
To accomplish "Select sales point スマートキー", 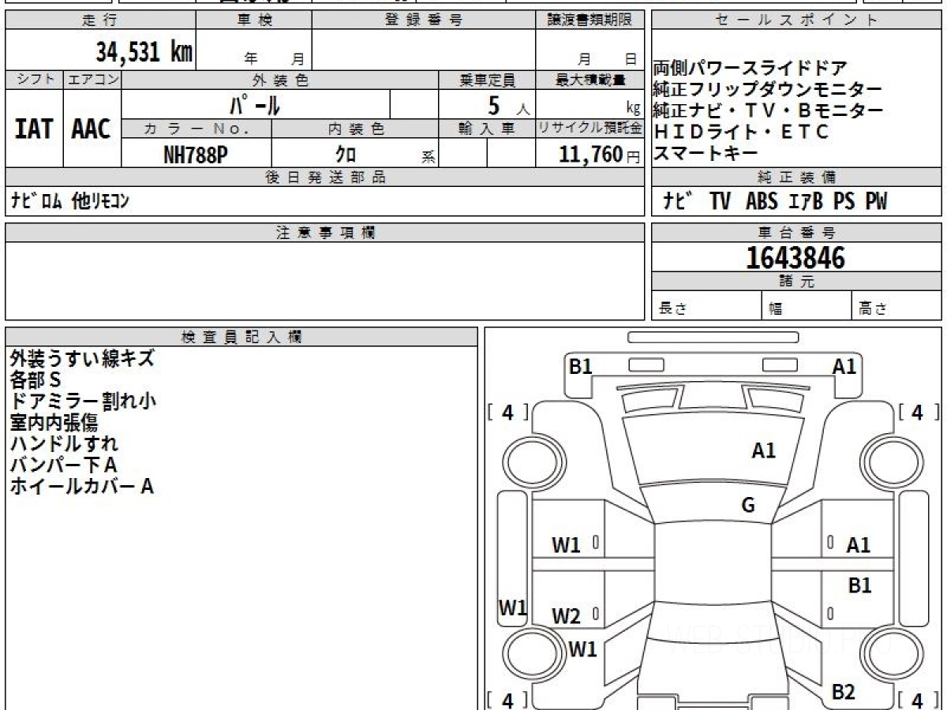I will point(706,154).
